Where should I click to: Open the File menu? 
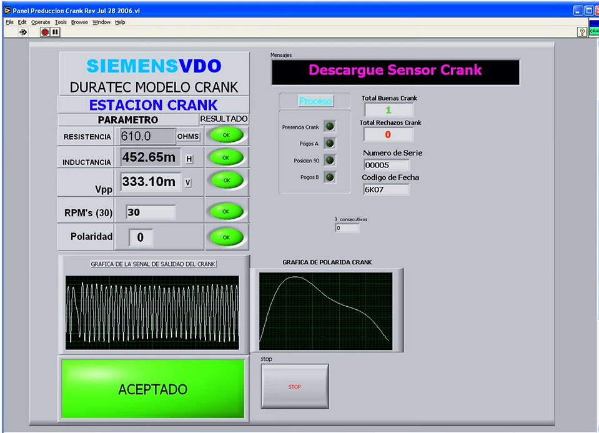tap(9, 22)
